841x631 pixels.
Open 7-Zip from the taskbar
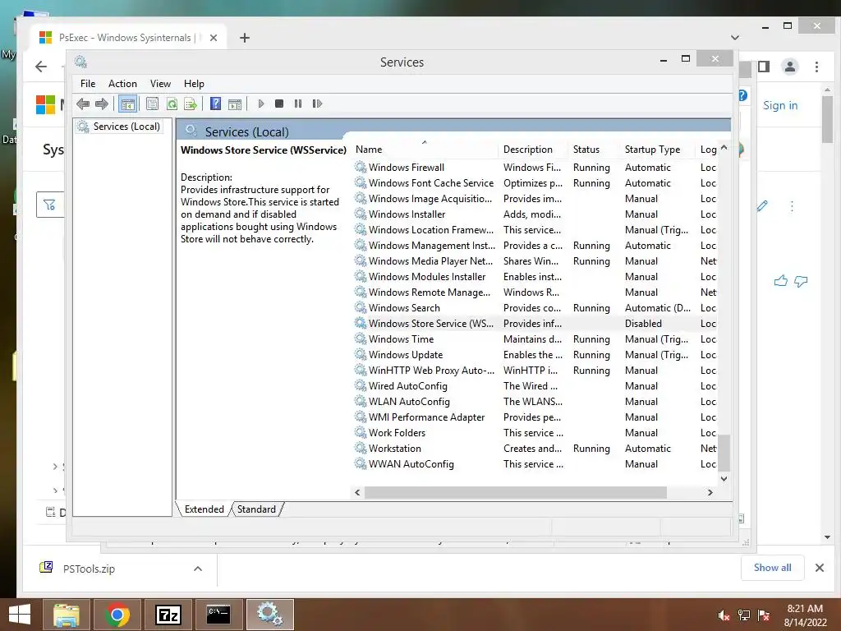tap(168, 615)
